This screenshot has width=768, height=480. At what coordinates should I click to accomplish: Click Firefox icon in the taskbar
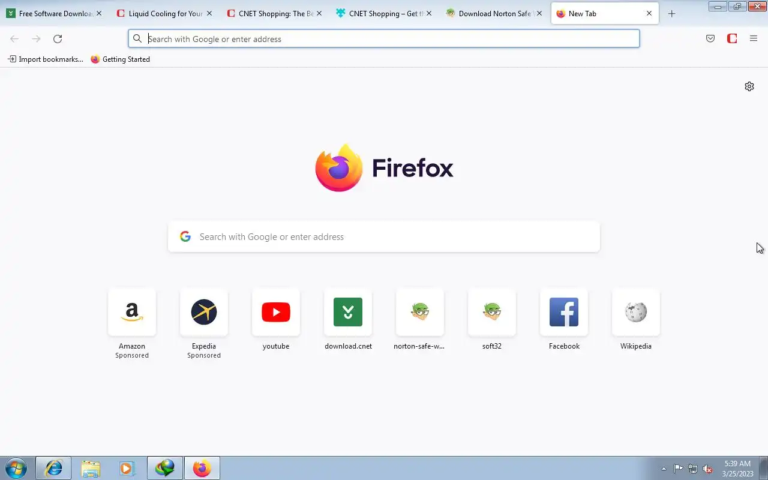pyautogui.click(x=202, y=468)
